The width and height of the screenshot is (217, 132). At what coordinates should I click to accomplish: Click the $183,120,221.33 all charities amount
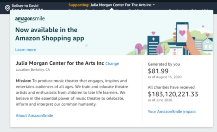tap(173, 94)
